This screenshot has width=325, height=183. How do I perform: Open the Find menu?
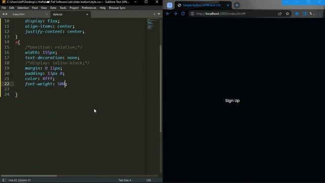pos(35,8)
